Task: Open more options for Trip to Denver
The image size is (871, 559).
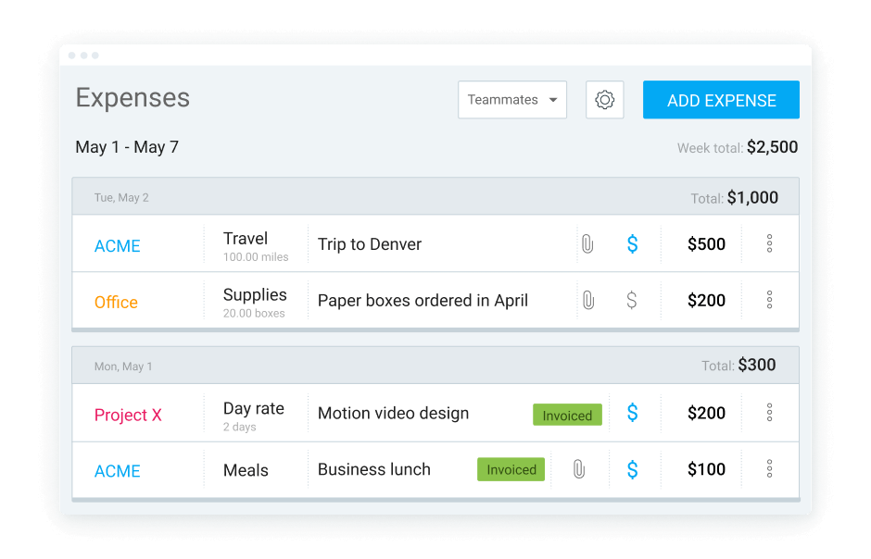Action: (769, 243)
